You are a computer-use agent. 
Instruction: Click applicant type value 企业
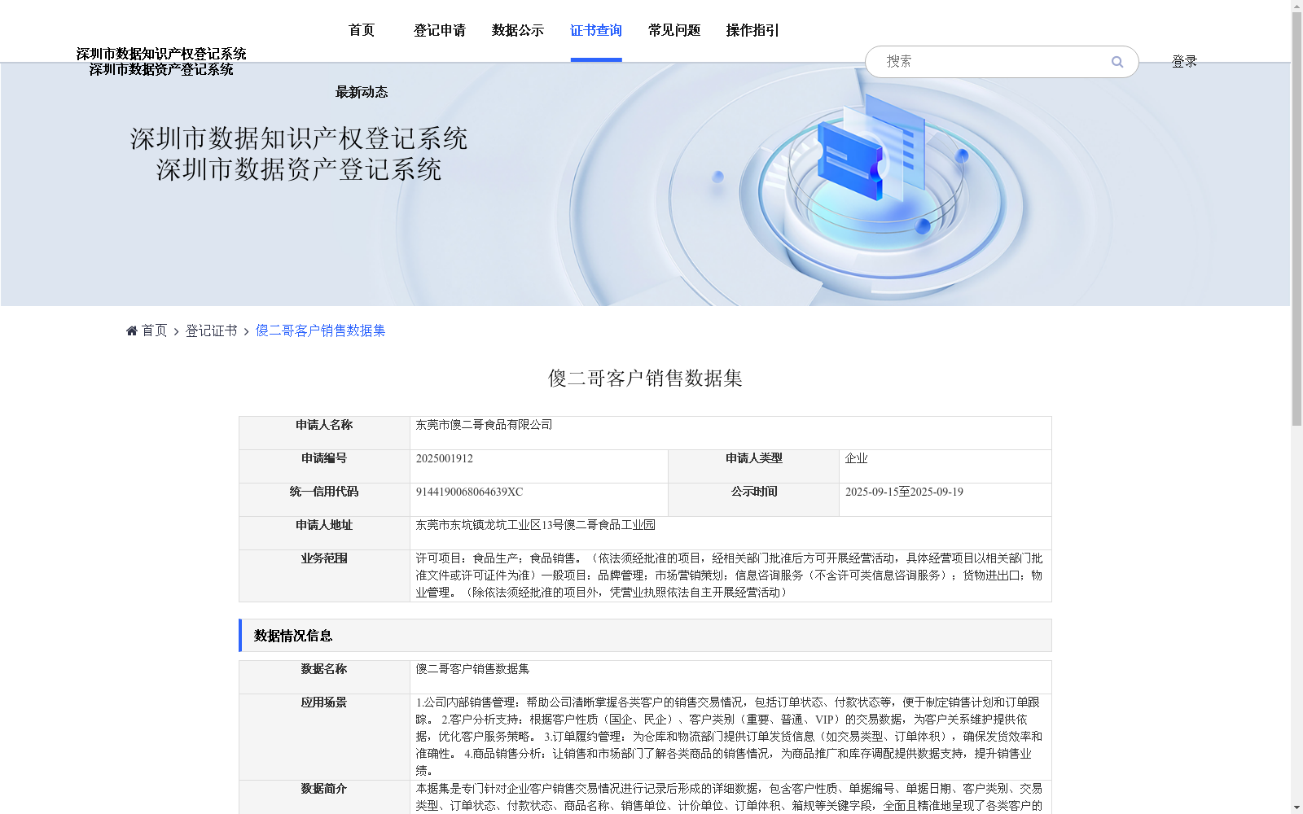coord(857,458)
